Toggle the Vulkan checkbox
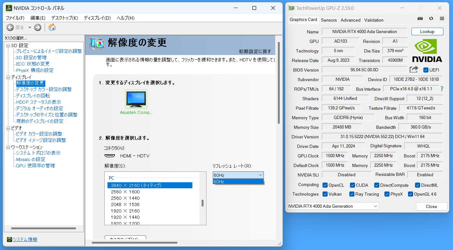The image size is (453, 250). point(325,194)
